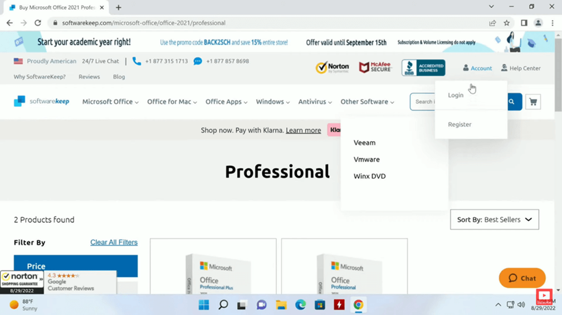The image size is (562, 315).
Task: Launch Microsoft Edge from the taskbar
Action: point(300,305)
